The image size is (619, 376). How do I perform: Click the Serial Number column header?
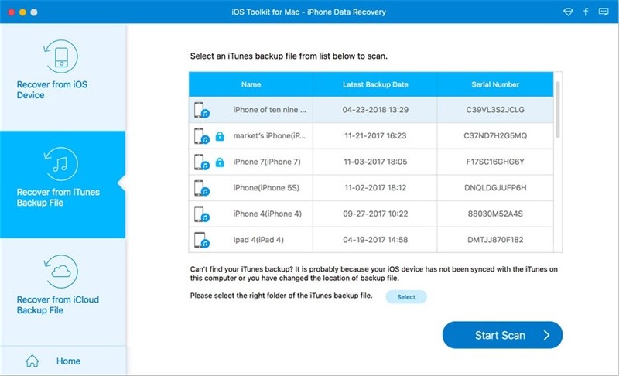tap(495, 84)
